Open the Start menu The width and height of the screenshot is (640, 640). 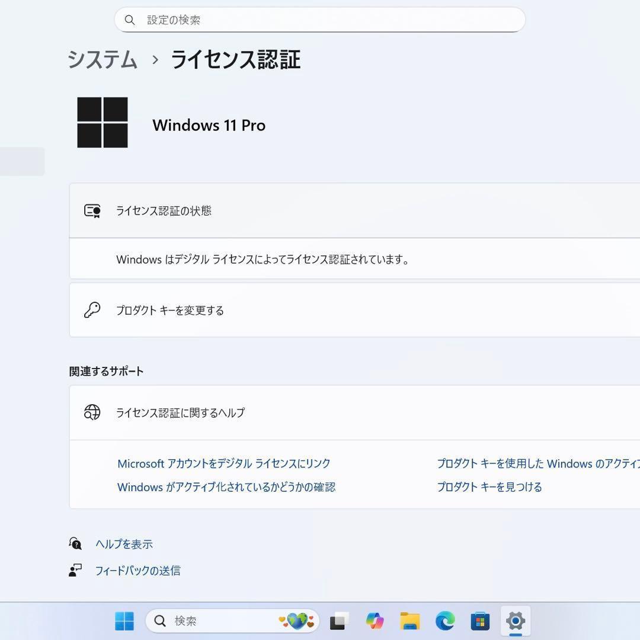[123, 621]
